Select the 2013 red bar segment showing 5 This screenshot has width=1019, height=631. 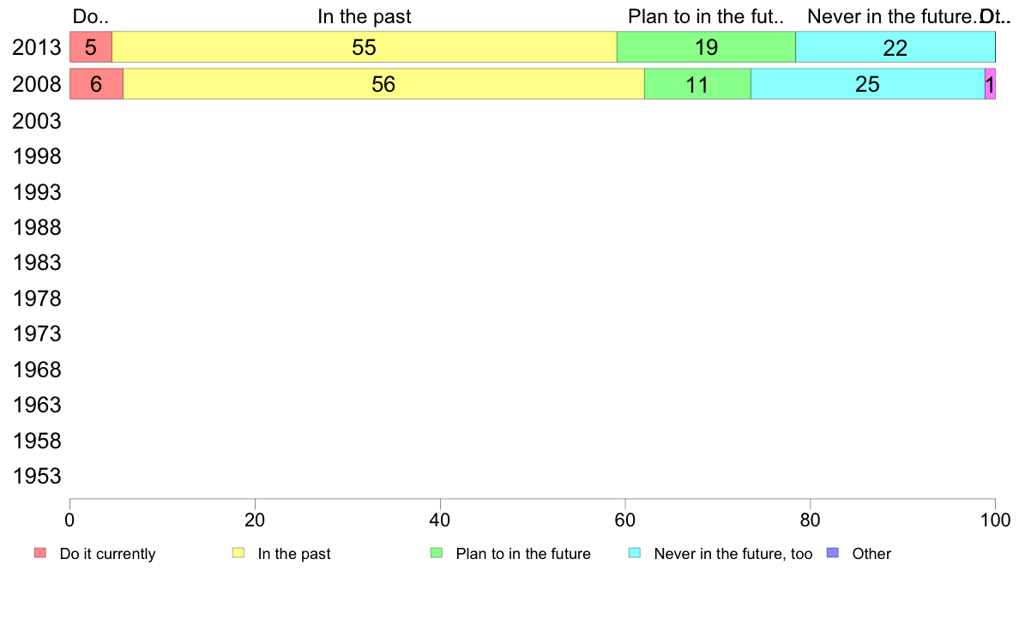pos(91,47)
